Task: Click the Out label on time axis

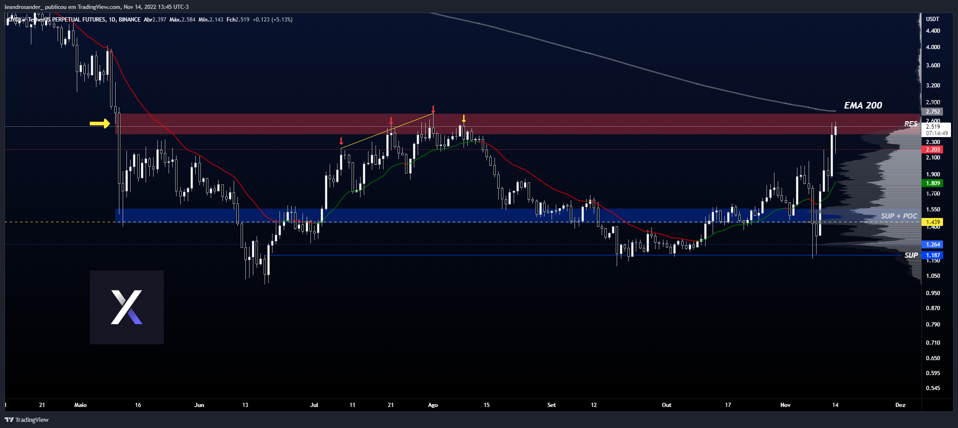Action: [x=666, y=405]
